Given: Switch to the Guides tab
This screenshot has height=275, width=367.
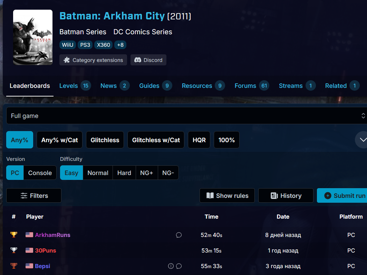Looking at the screenshot, I should point(156,86).
